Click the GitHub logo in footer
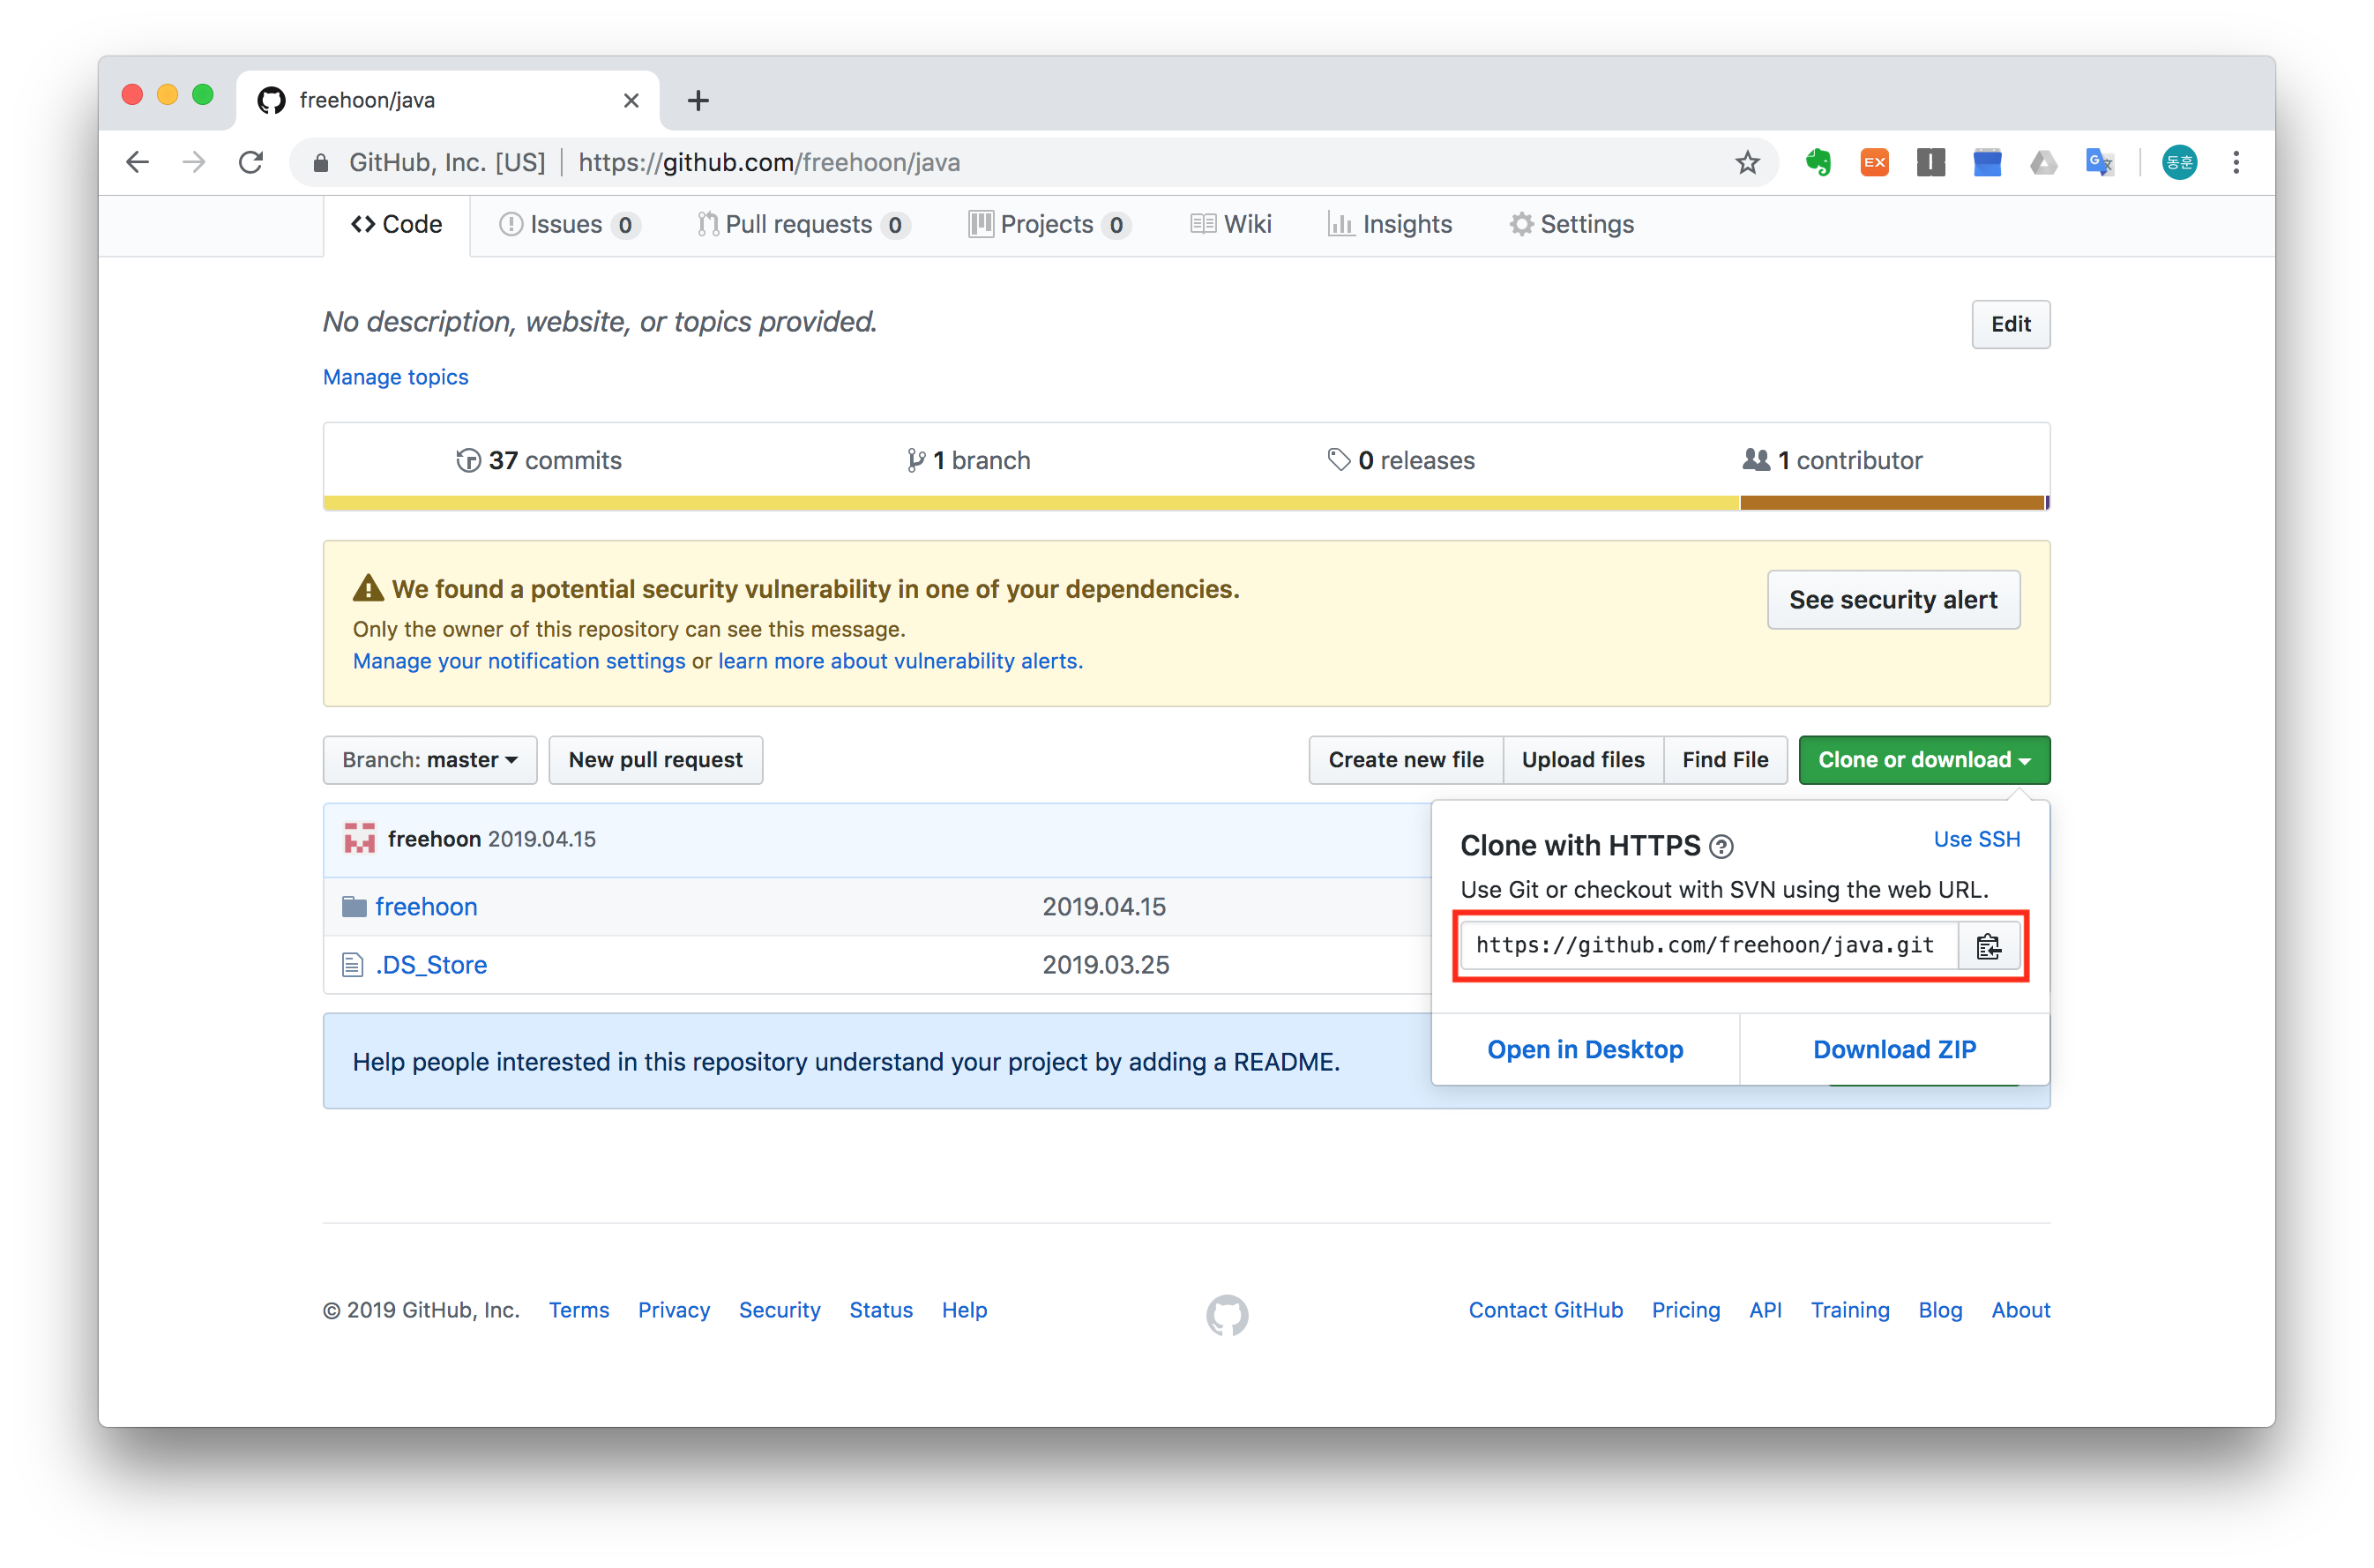This screenshot has height=1568, width=2374. coord(1226,1315)
